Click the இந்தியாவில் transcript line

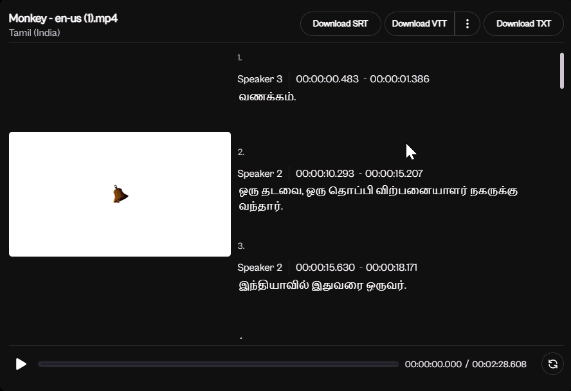tap(322, 286)
